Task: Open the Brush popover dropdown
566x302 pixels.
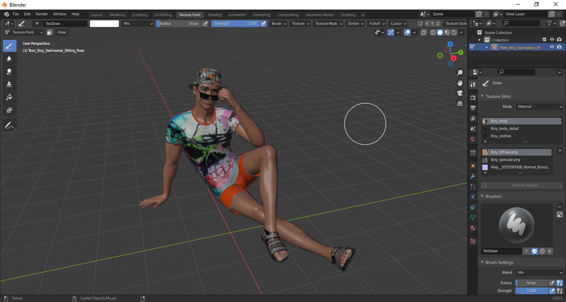Action: click(x=278, y=24)
